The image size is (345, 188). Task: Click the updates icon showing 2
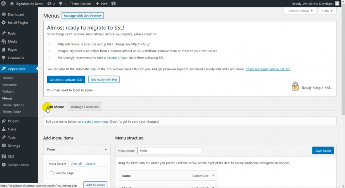click(x=49, y=4)
